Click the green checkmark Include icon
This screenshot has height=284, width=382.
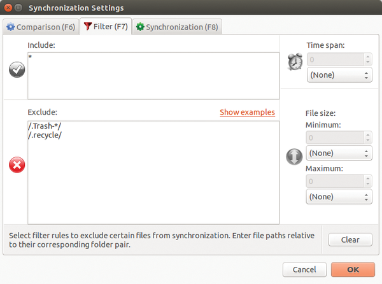tap(17, 69)
